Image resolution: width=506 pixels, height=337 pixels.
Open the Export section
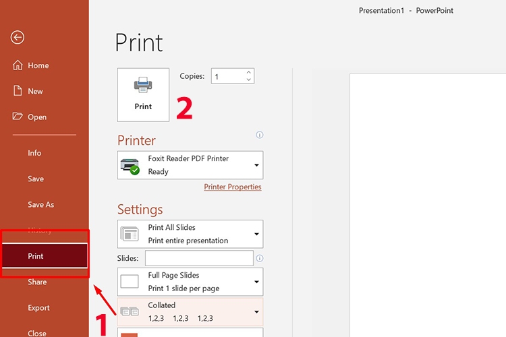click(38, 307)
